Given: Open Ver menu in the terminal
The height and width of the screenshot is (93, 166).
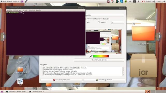Looking at the screenshot, I should [x=20, y=10].
